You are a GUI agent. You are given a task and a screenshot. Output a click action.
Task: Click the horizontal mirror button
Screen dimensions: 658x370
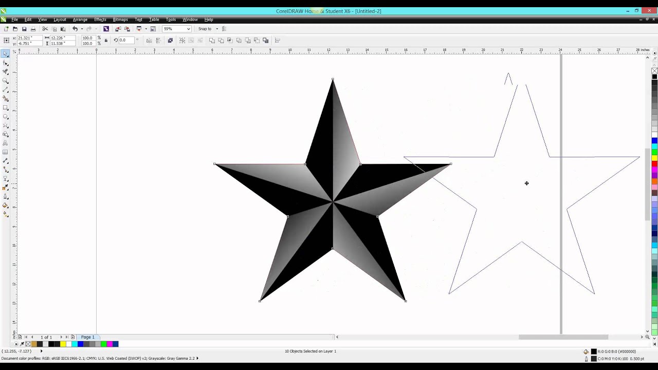pos(148,40)
